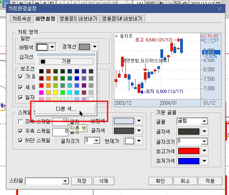
Task: Pick the gold palette swatch
Action: 48,93
